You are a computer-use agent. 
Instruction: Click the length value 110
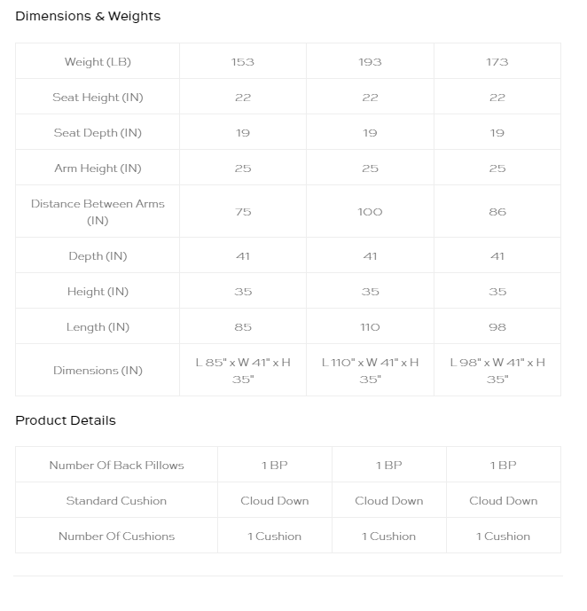pyautogui.click(x=370, y=327)
